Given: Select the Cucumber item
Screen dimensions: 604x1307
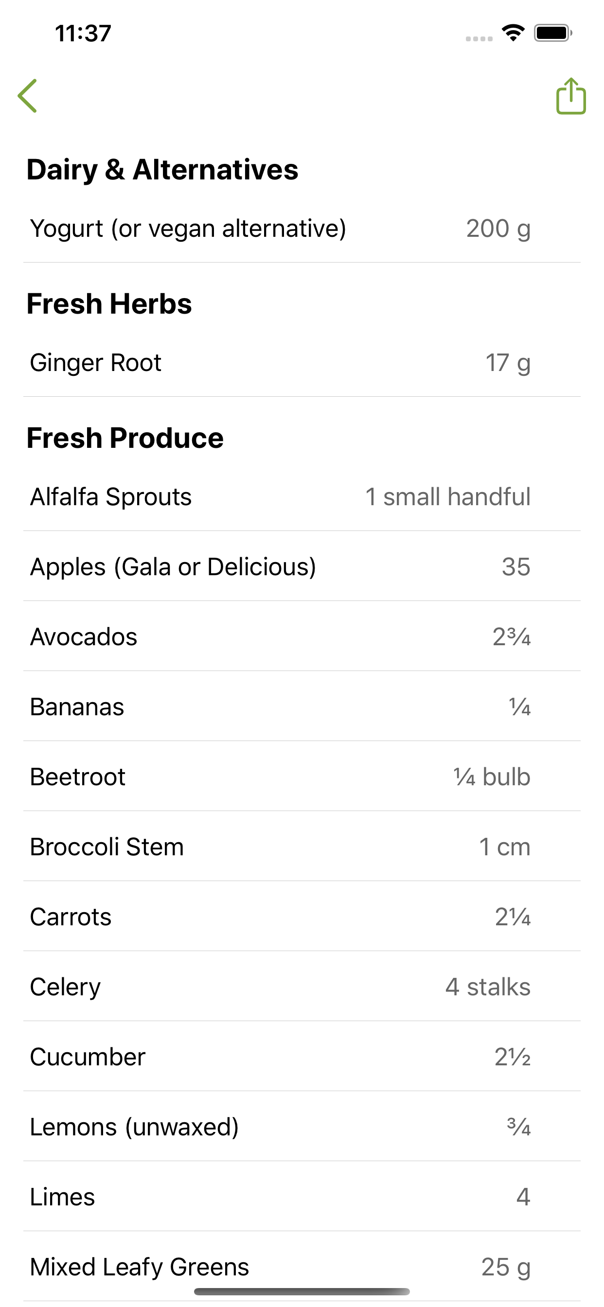Looking at the screenshot, I should click(x=302, y=1057).
